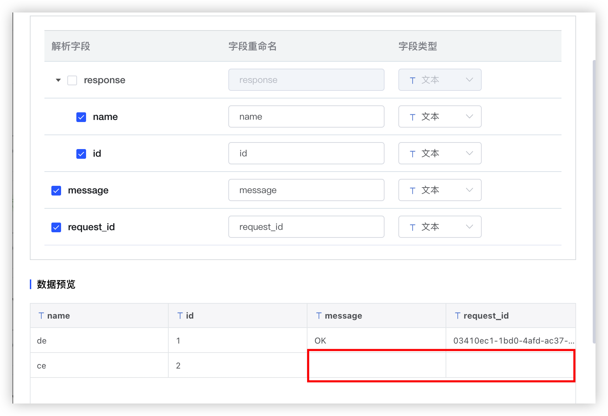Click the OK value in message column
The height and width of the screenshot is (416, 608).
pos(320,340)
